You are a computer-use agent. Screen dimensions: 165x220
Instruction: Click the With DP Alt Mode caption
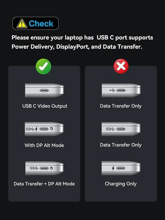[x=44, y=145]
